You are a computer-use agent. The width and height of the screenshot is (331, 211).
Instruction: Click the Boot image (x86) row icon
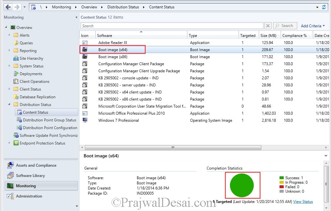point(85,57)
